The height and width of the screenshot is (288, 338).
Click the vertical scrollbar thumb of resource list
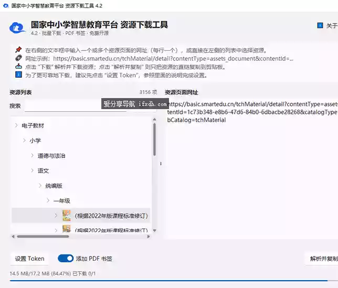coord(154,140)
